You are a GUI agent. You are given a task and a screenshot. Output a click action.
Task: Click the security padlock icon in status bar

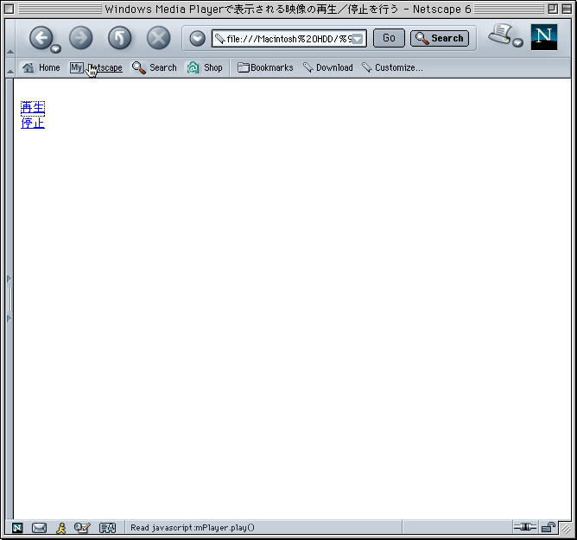(x=548, y=528)
